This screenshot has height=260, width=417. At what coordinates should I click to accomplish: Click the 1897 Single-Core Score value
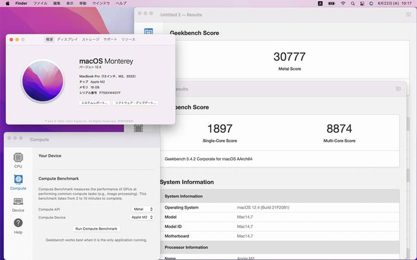[220, 129]
